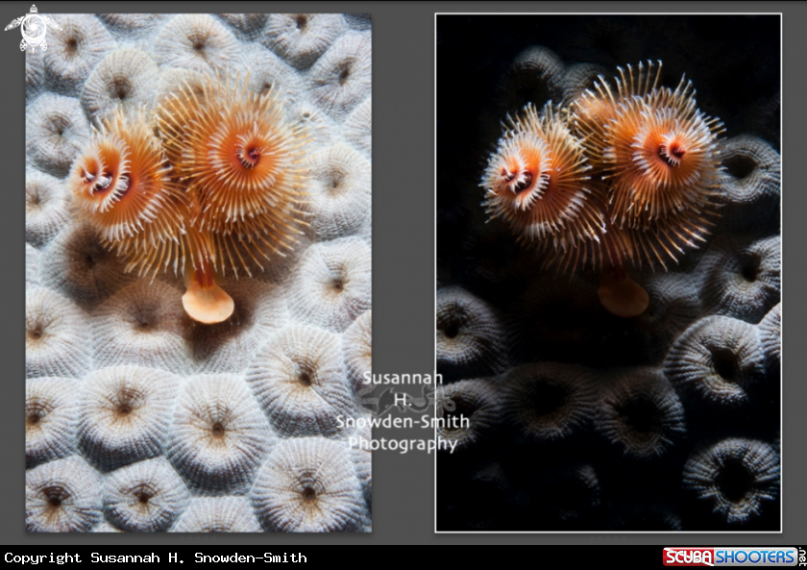Image resolution: width=807 pixels, height=570 pixels.
Task: Click the vertical .net logo suffix
Action: coord(800,558)
